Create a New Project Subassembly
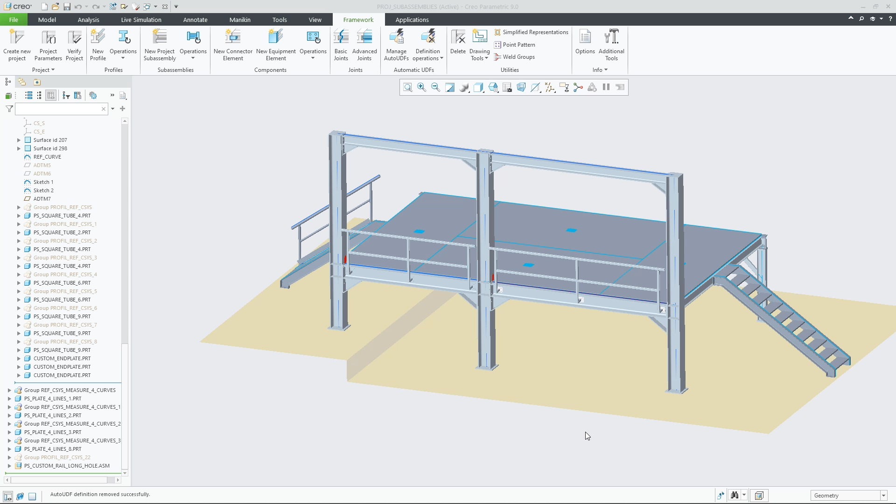 (x=160, y=45)
